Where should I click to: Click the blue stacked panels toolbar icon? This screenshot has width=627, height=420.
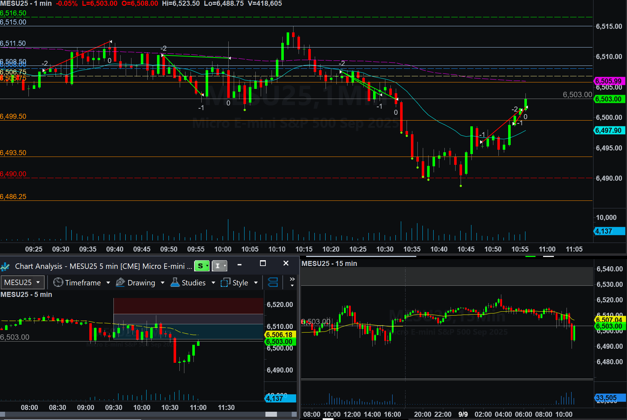273,283
